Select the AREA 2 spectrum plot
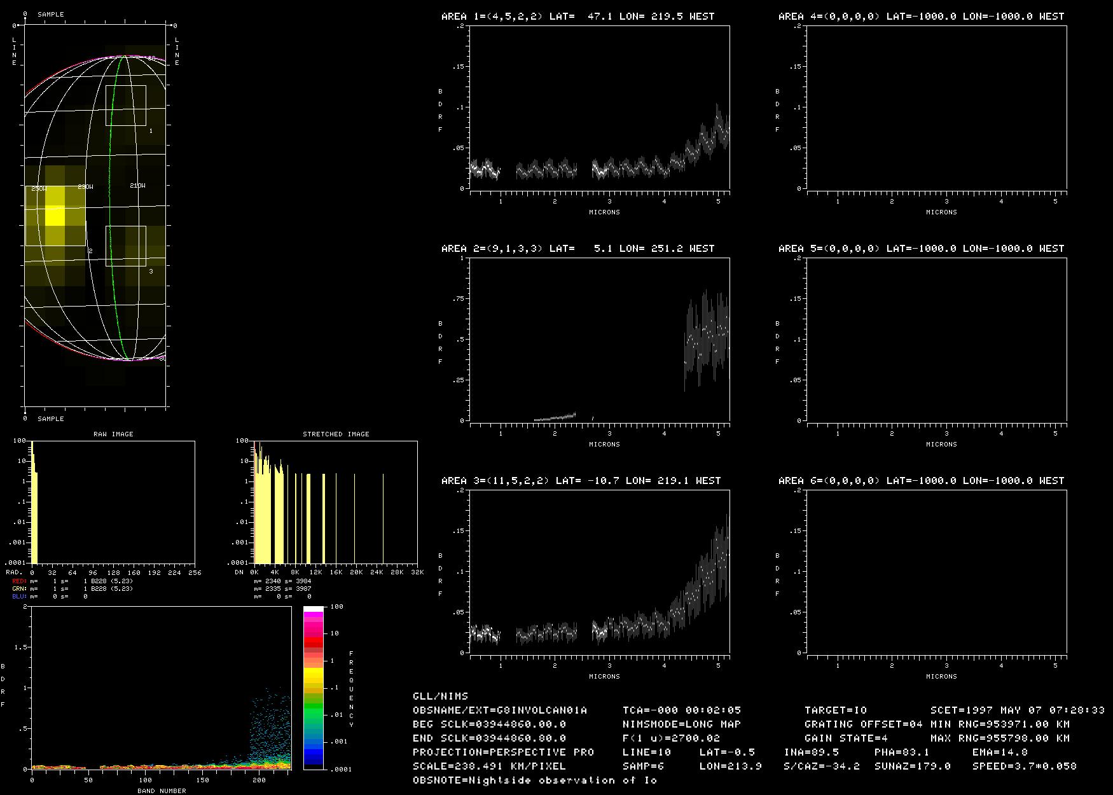1113x795 pixels. click(600, 339)
